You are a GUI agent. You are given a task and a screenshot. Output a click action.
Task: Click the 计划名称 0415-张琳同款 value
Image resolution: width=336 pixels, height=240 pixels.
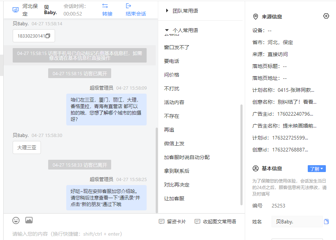click(296, 90)
